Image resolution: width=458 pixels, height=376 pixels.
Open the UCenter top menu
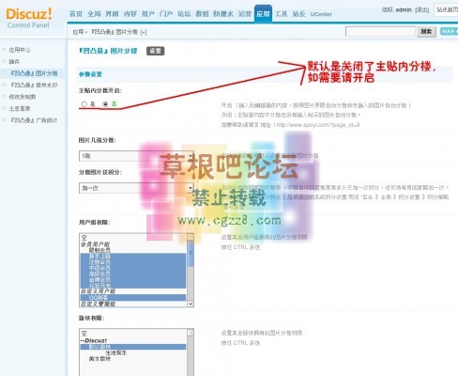point(321,14)
